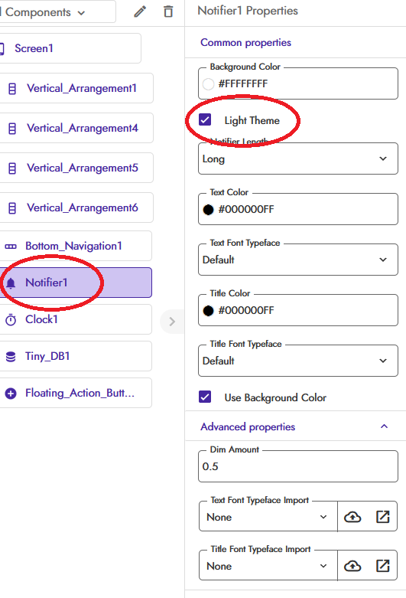Click the Tiny_DB1 database icon

[11, 357]
